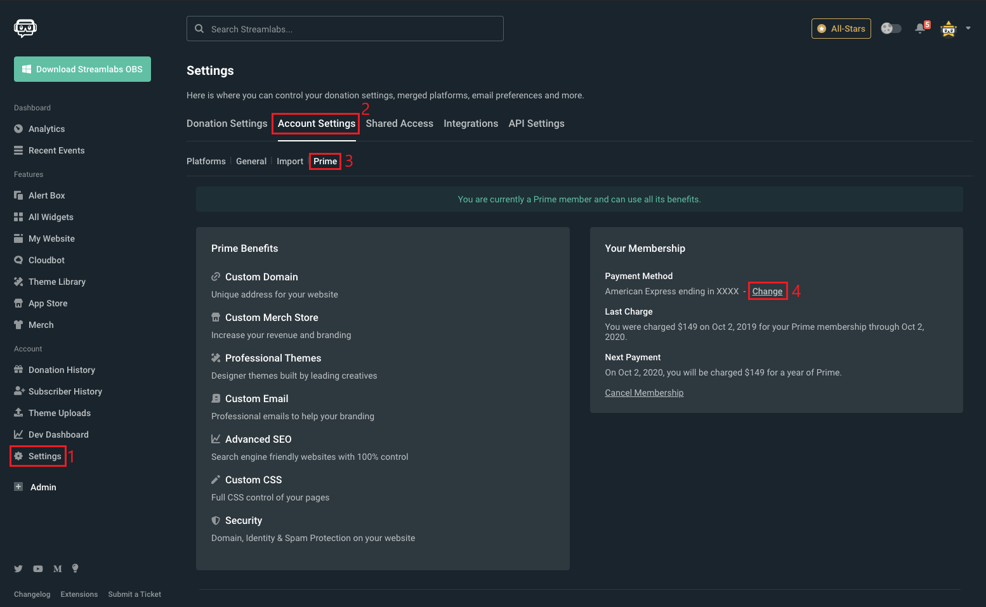Open the Twitter link icon
986x607 pixels.
click(18, 569)
